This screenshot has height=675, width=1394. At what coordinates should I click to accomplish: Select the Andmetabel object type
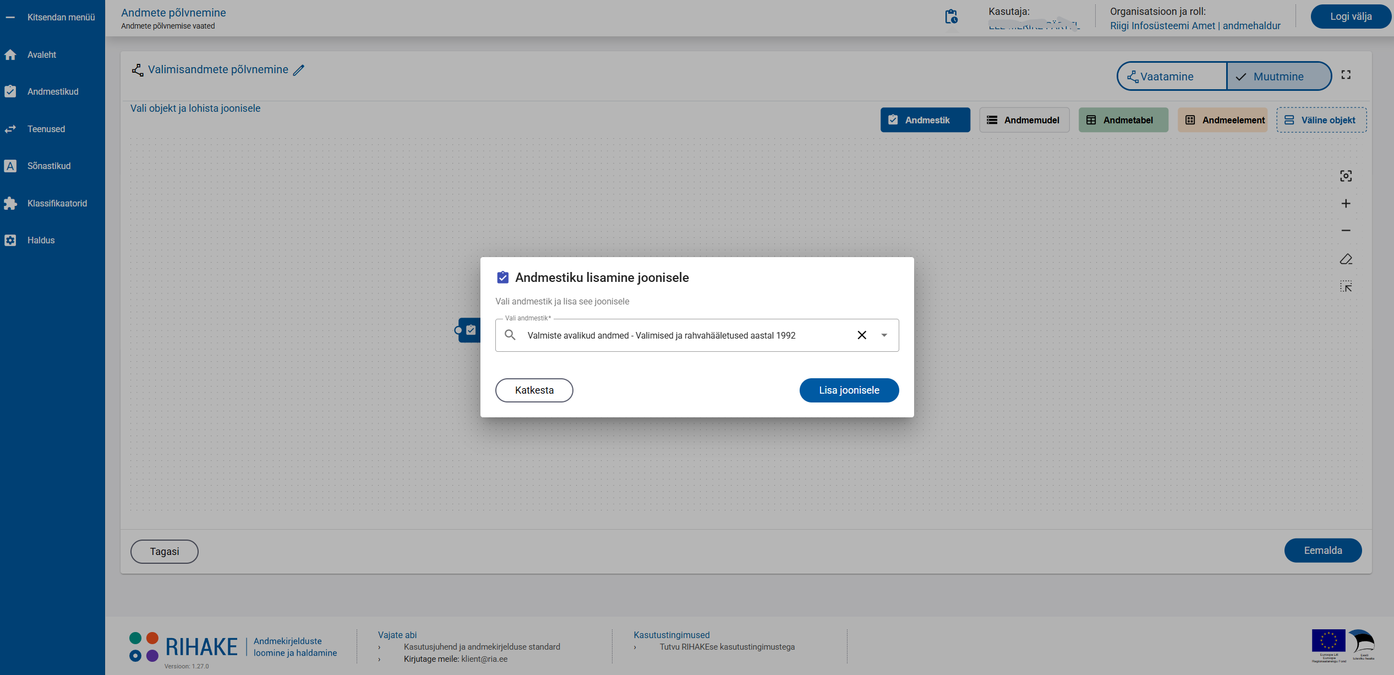(x=1123, y=120)
